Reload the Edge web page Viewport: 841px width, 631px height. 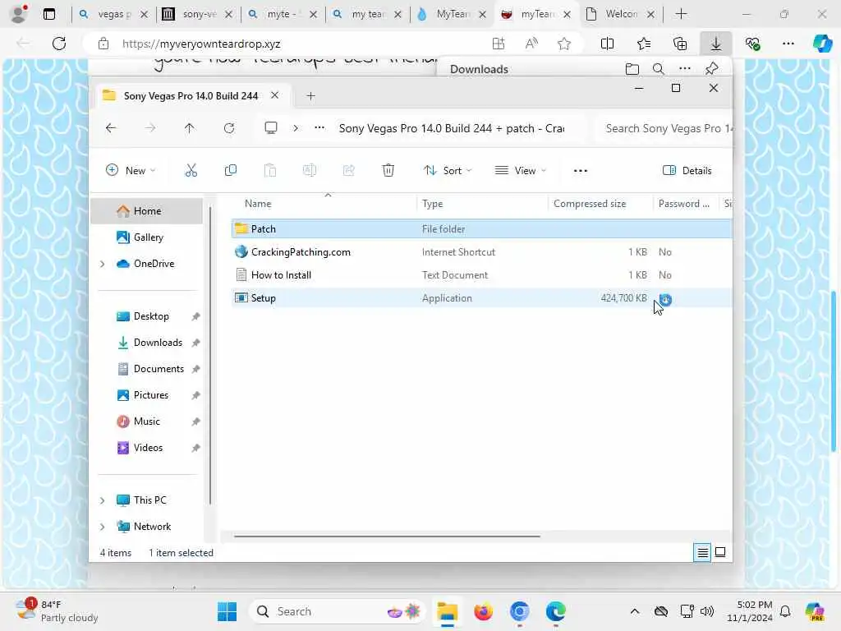coord(59,44)
